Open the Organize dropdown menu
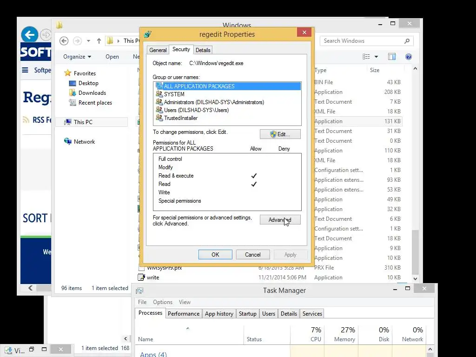 pos(77,57)
